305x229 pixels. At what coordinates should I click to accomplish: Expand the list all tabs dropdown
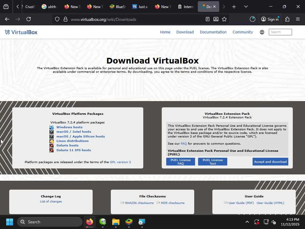click(246, 7)
